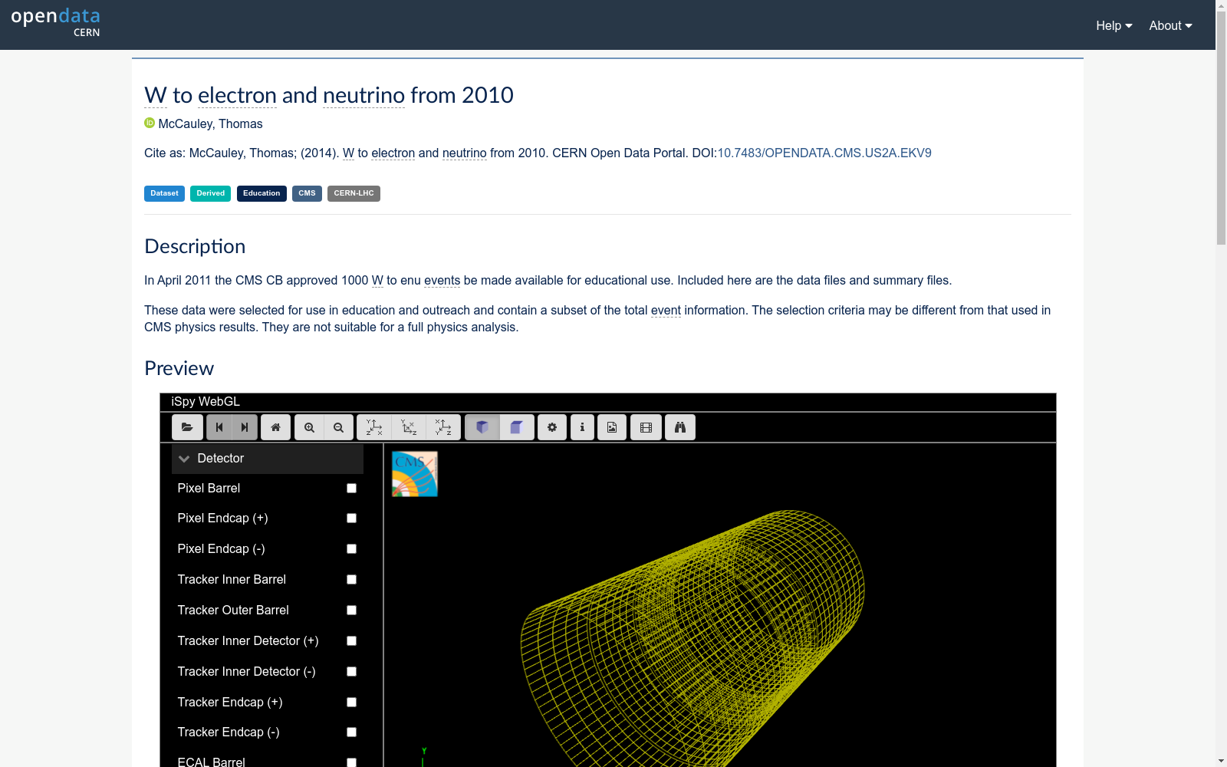Click the glossary term 'neutrino' in title
The height and width of the screenshot is (767, 1227).
coord(363,95)
